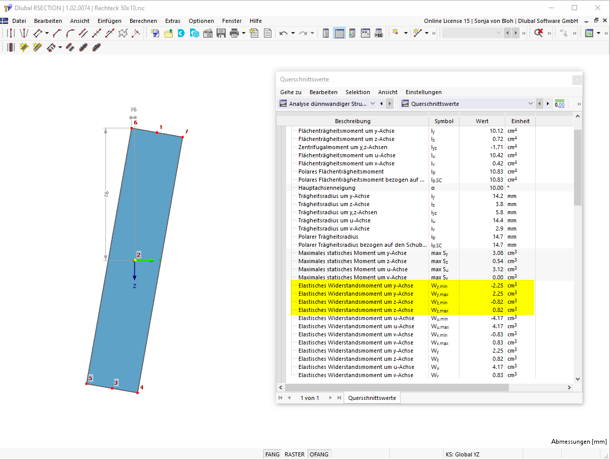This screenshot has height=460, width=610.
Task: Expand the rectangle tool dropdown arrow
Action: click(x=47, y=33)
